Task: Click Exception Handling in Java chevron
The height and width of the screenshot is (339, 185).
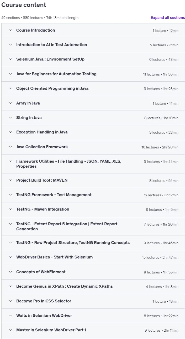Action: pos(10,132)
